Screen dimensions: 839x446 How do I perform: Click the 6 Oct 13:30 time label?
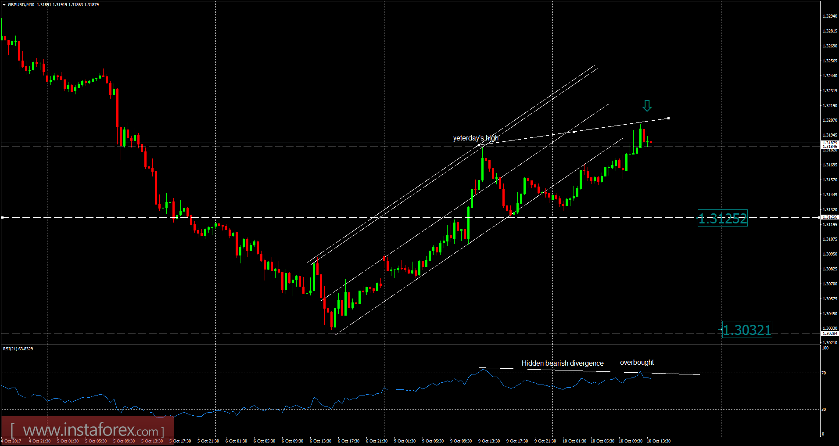tap(321, 441)
